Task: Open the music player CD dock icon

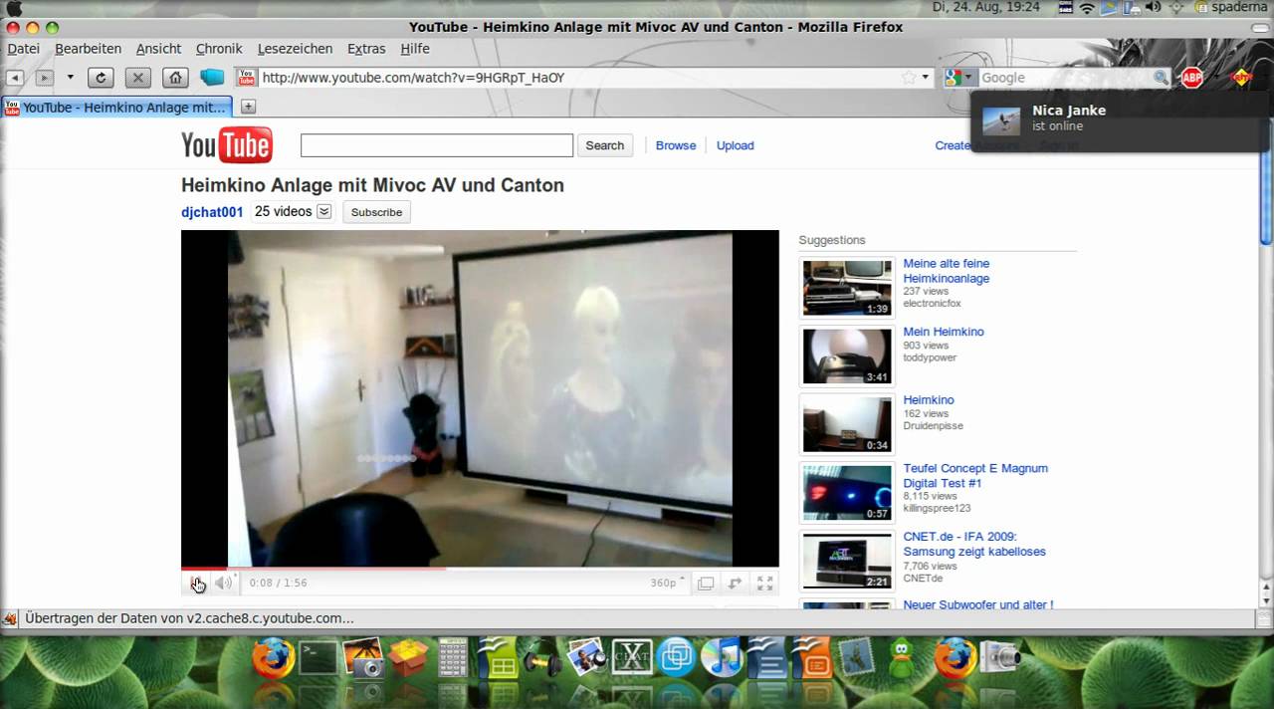Action: (722, 657)
